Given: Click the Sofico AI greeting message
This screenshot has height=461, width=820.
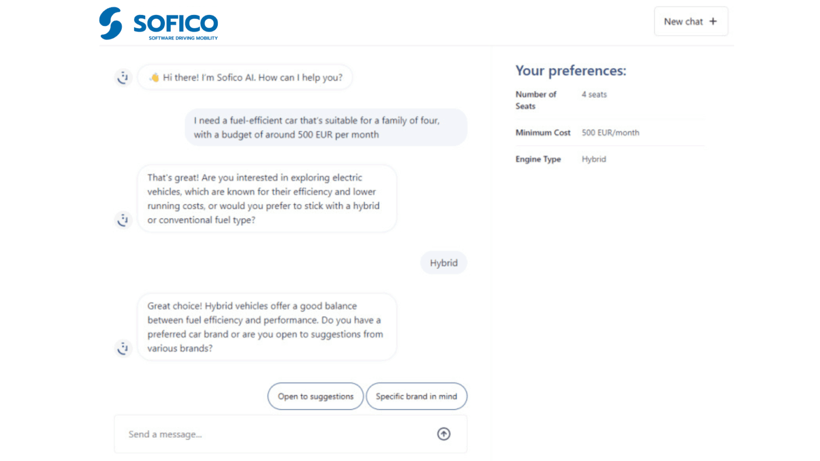Looking at the screenshot, I should [x=252, y=77].
